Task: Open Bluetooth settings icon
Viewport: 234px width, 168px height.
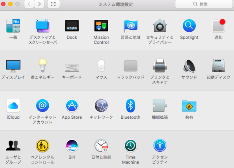Action: coord(131,106)
